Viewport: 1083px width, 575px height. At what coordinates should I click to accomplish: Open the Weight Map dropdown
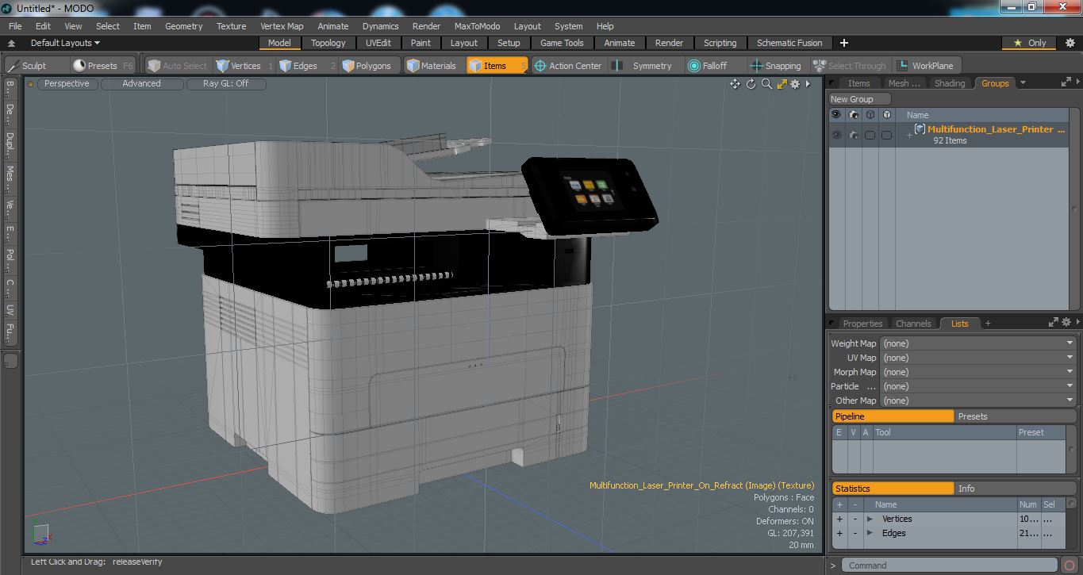click(x=977, y=343)
